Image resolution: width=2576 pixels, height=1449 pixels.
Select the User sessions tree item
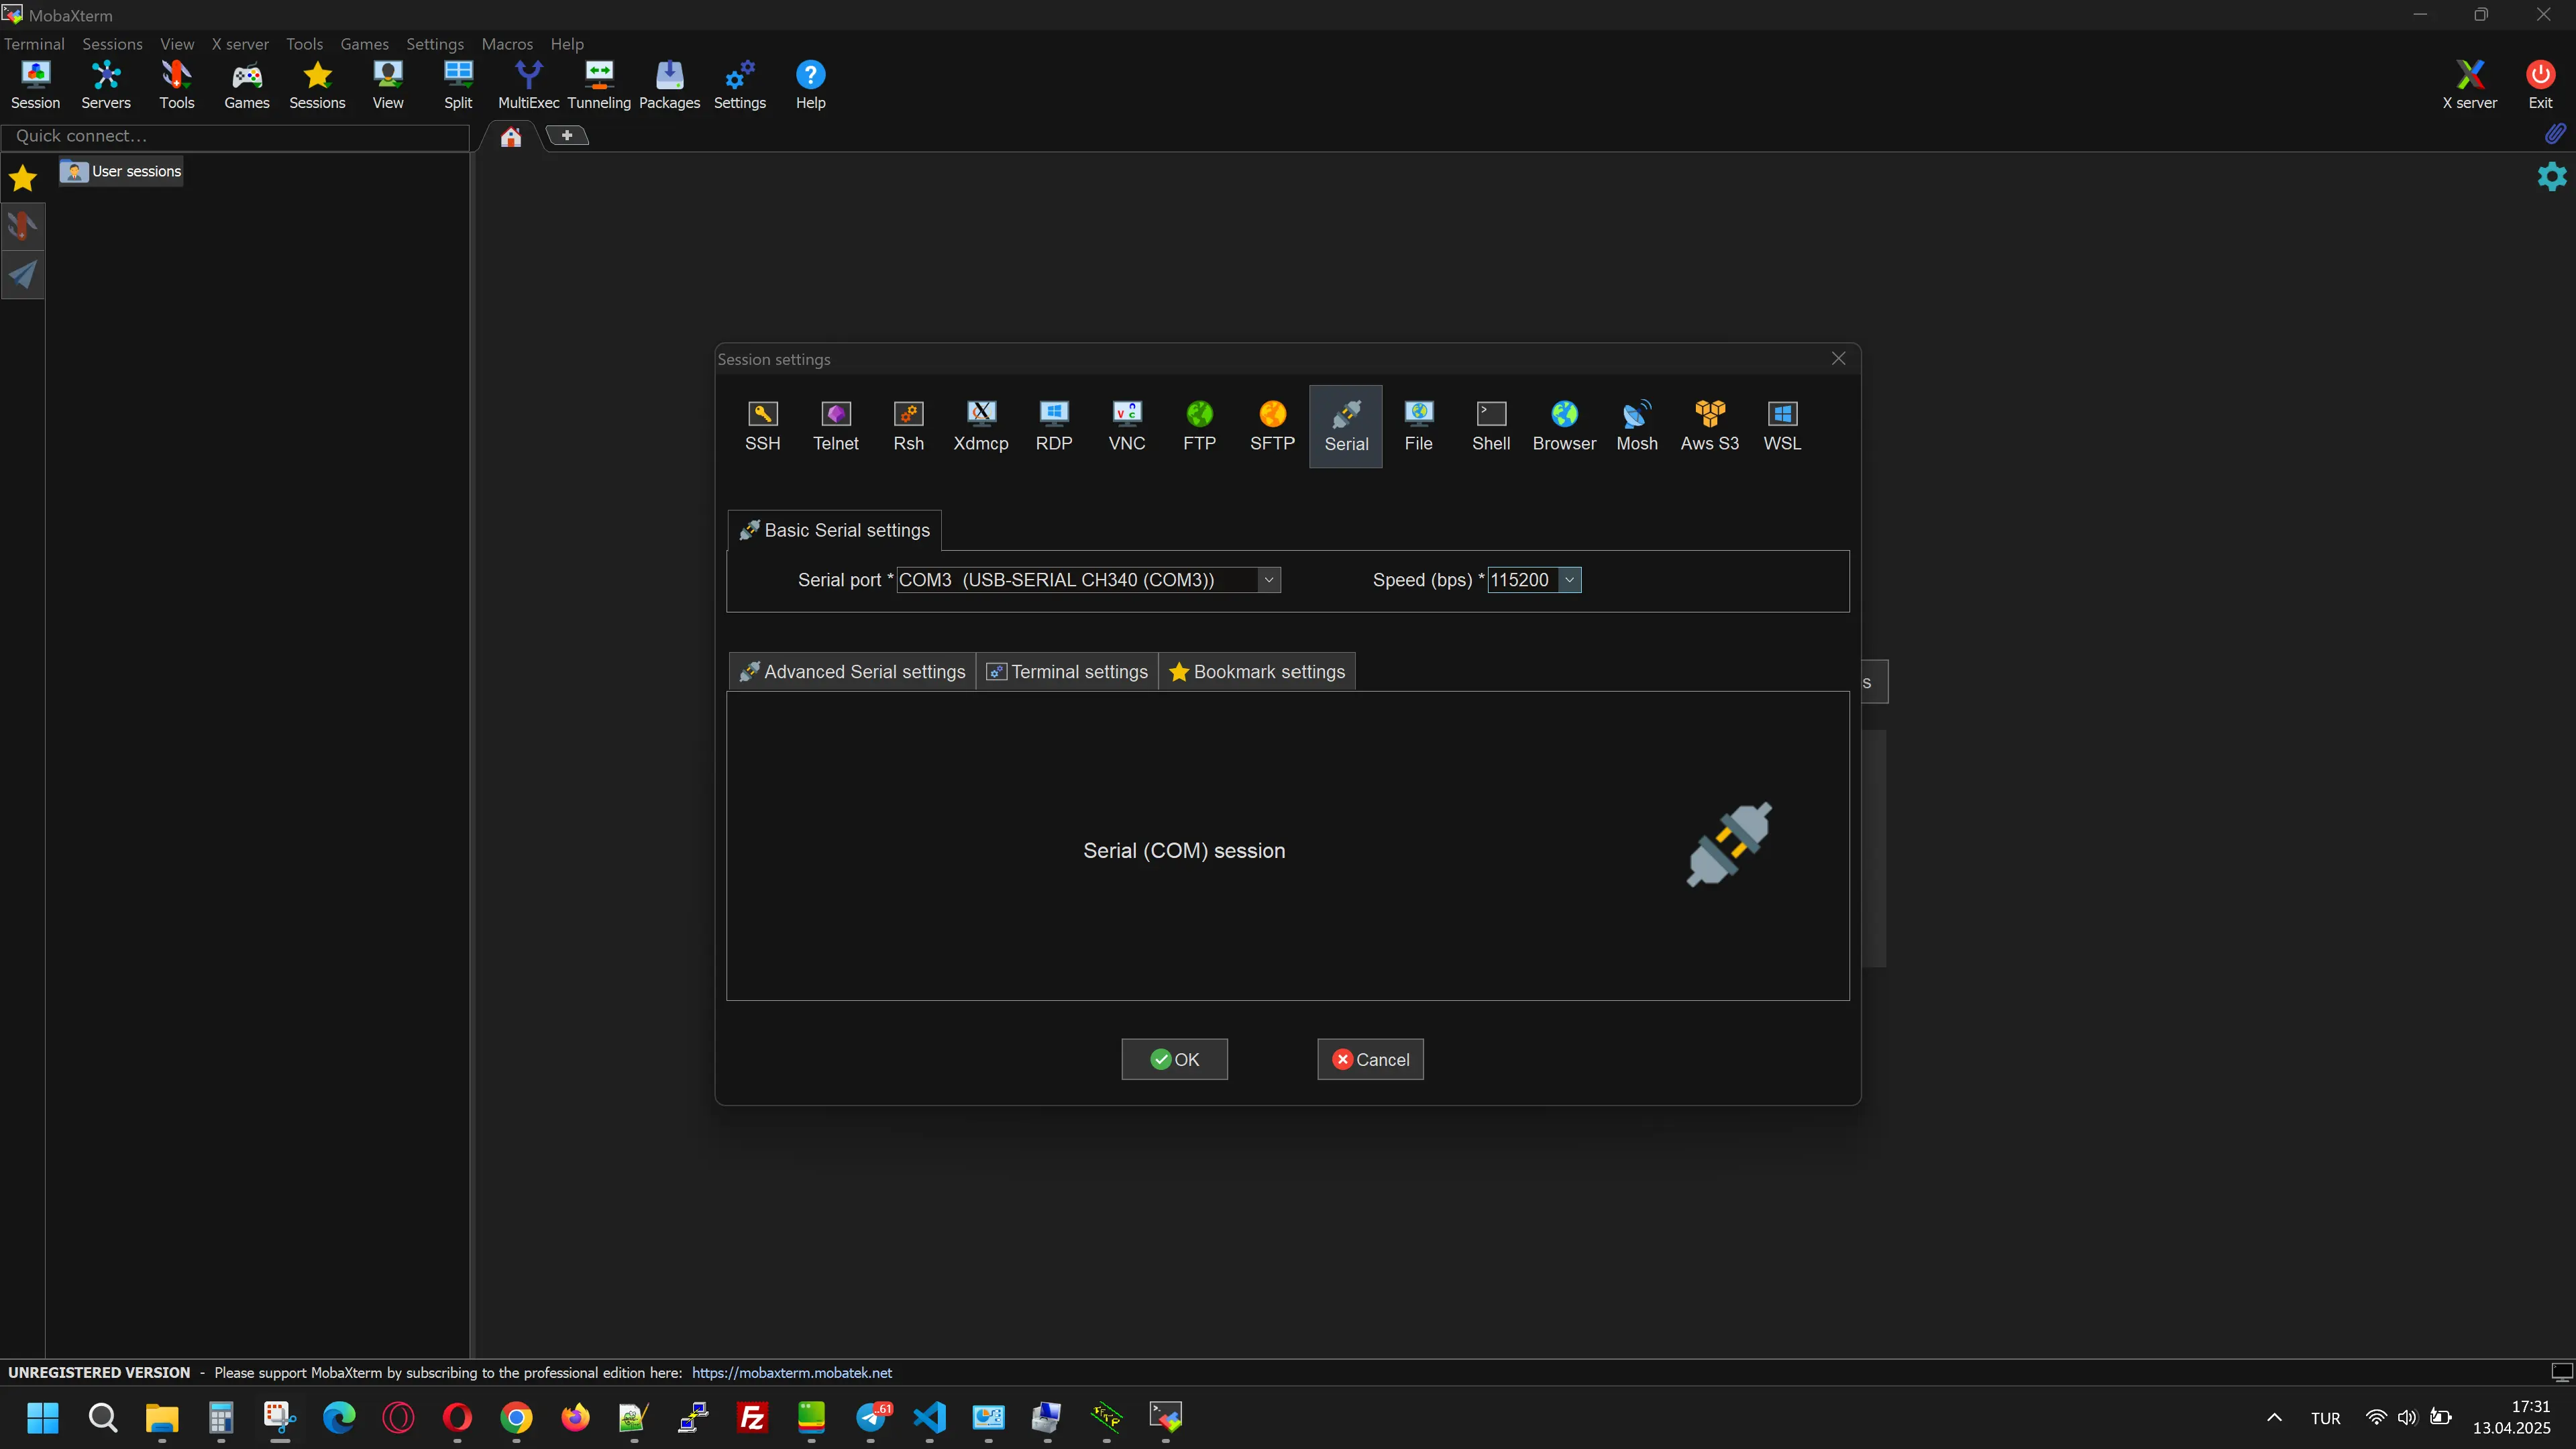click(x=121, y=171)
